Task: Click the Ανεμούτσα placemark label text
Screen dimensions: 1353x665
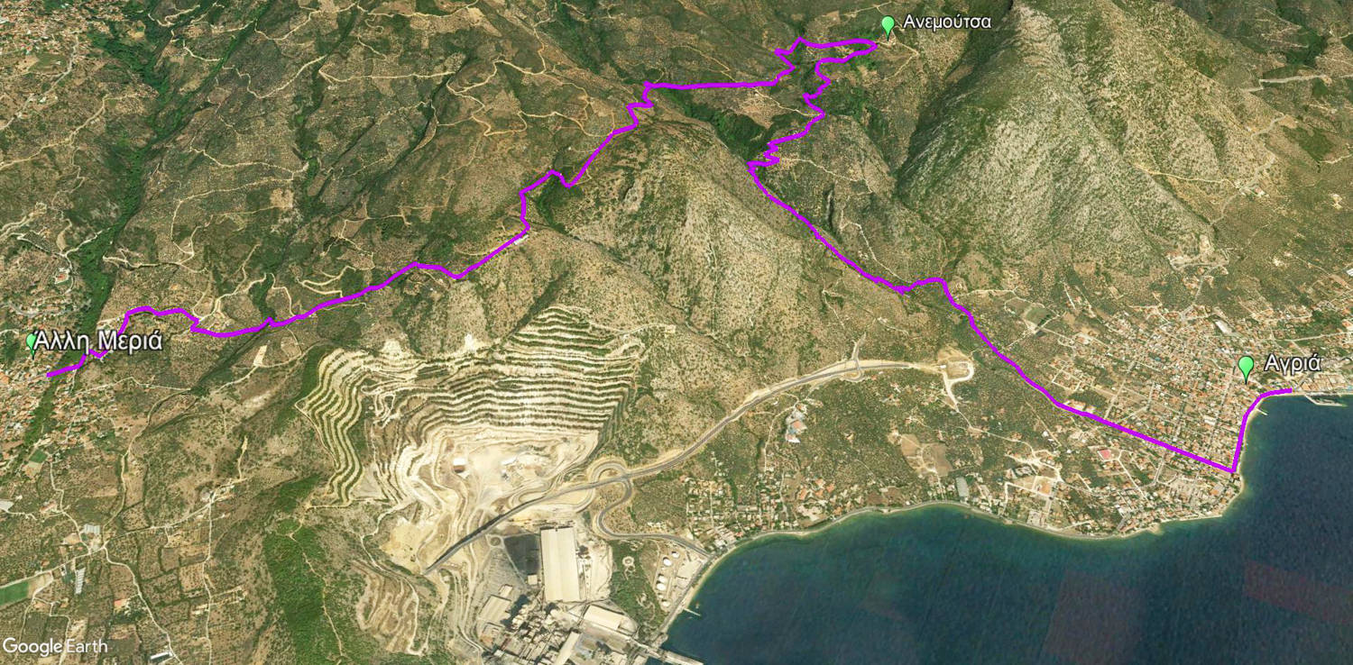Action: click(x=947, y=23)
